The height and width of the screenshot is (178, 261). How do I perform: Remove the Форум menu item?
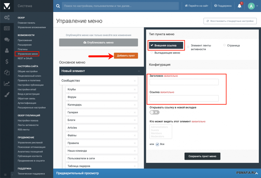coord(135,97)
